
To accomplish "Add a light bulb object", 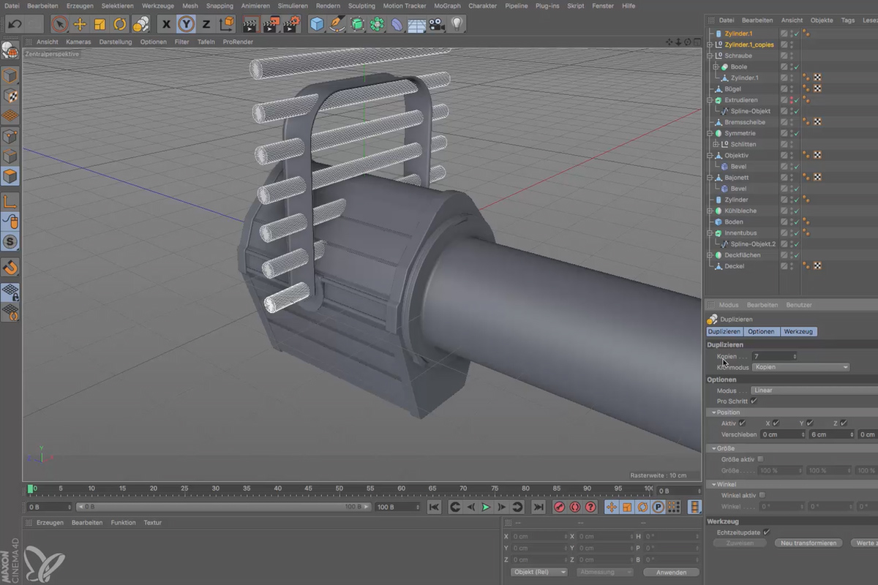I will (457, 24).
